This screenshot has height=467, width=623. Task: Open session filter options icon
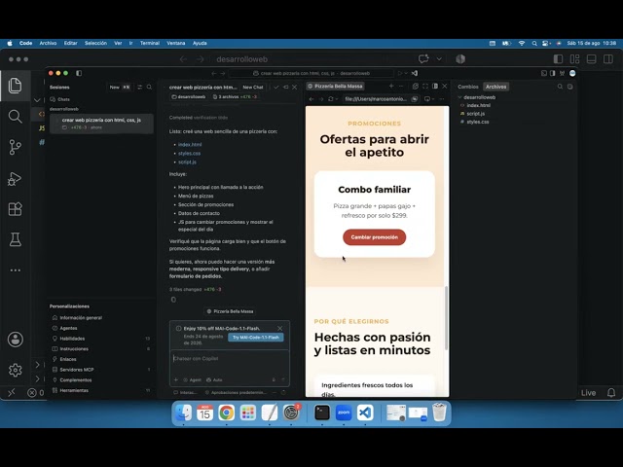coord(139,87)
